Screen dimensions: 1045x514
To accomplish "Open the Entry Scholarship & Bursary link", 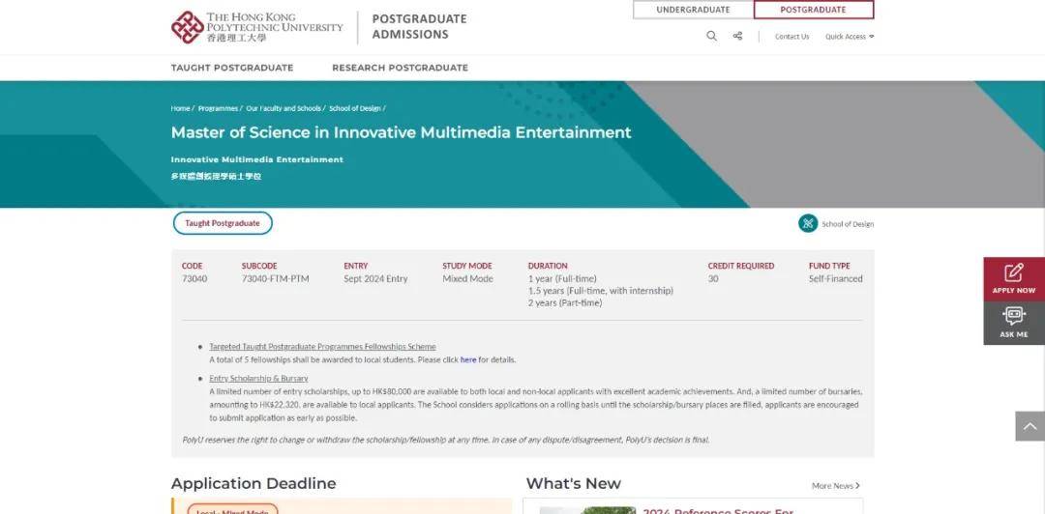I will [x=258, y=379].
